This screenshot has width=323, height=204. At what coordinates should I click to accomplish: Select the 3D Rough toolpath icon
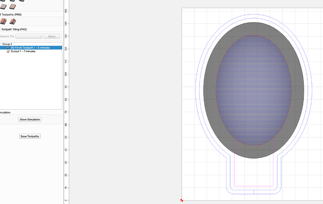pos(3,21)
